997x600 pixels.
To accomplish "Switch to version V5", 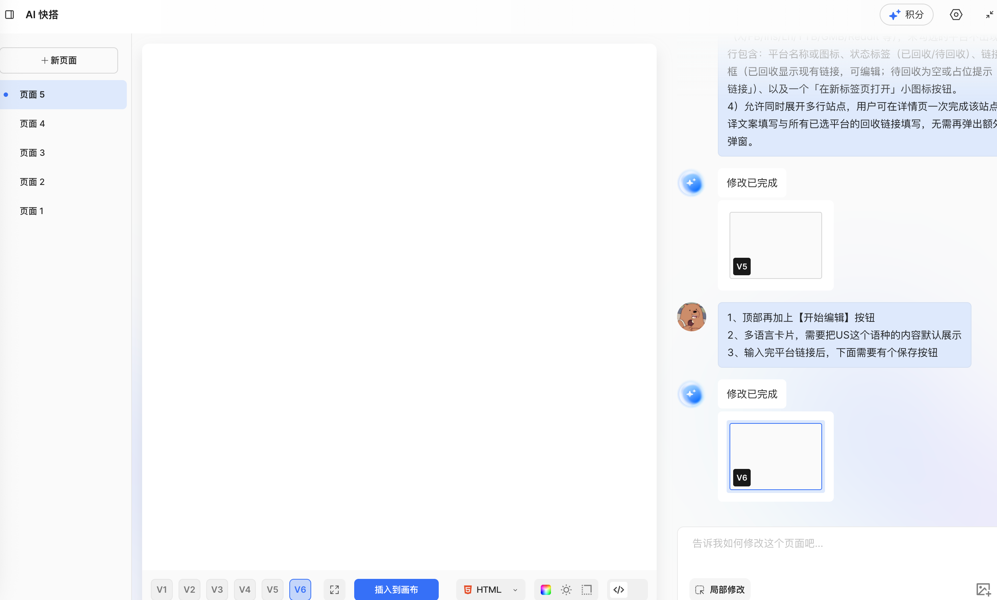I will coord(272,589).
